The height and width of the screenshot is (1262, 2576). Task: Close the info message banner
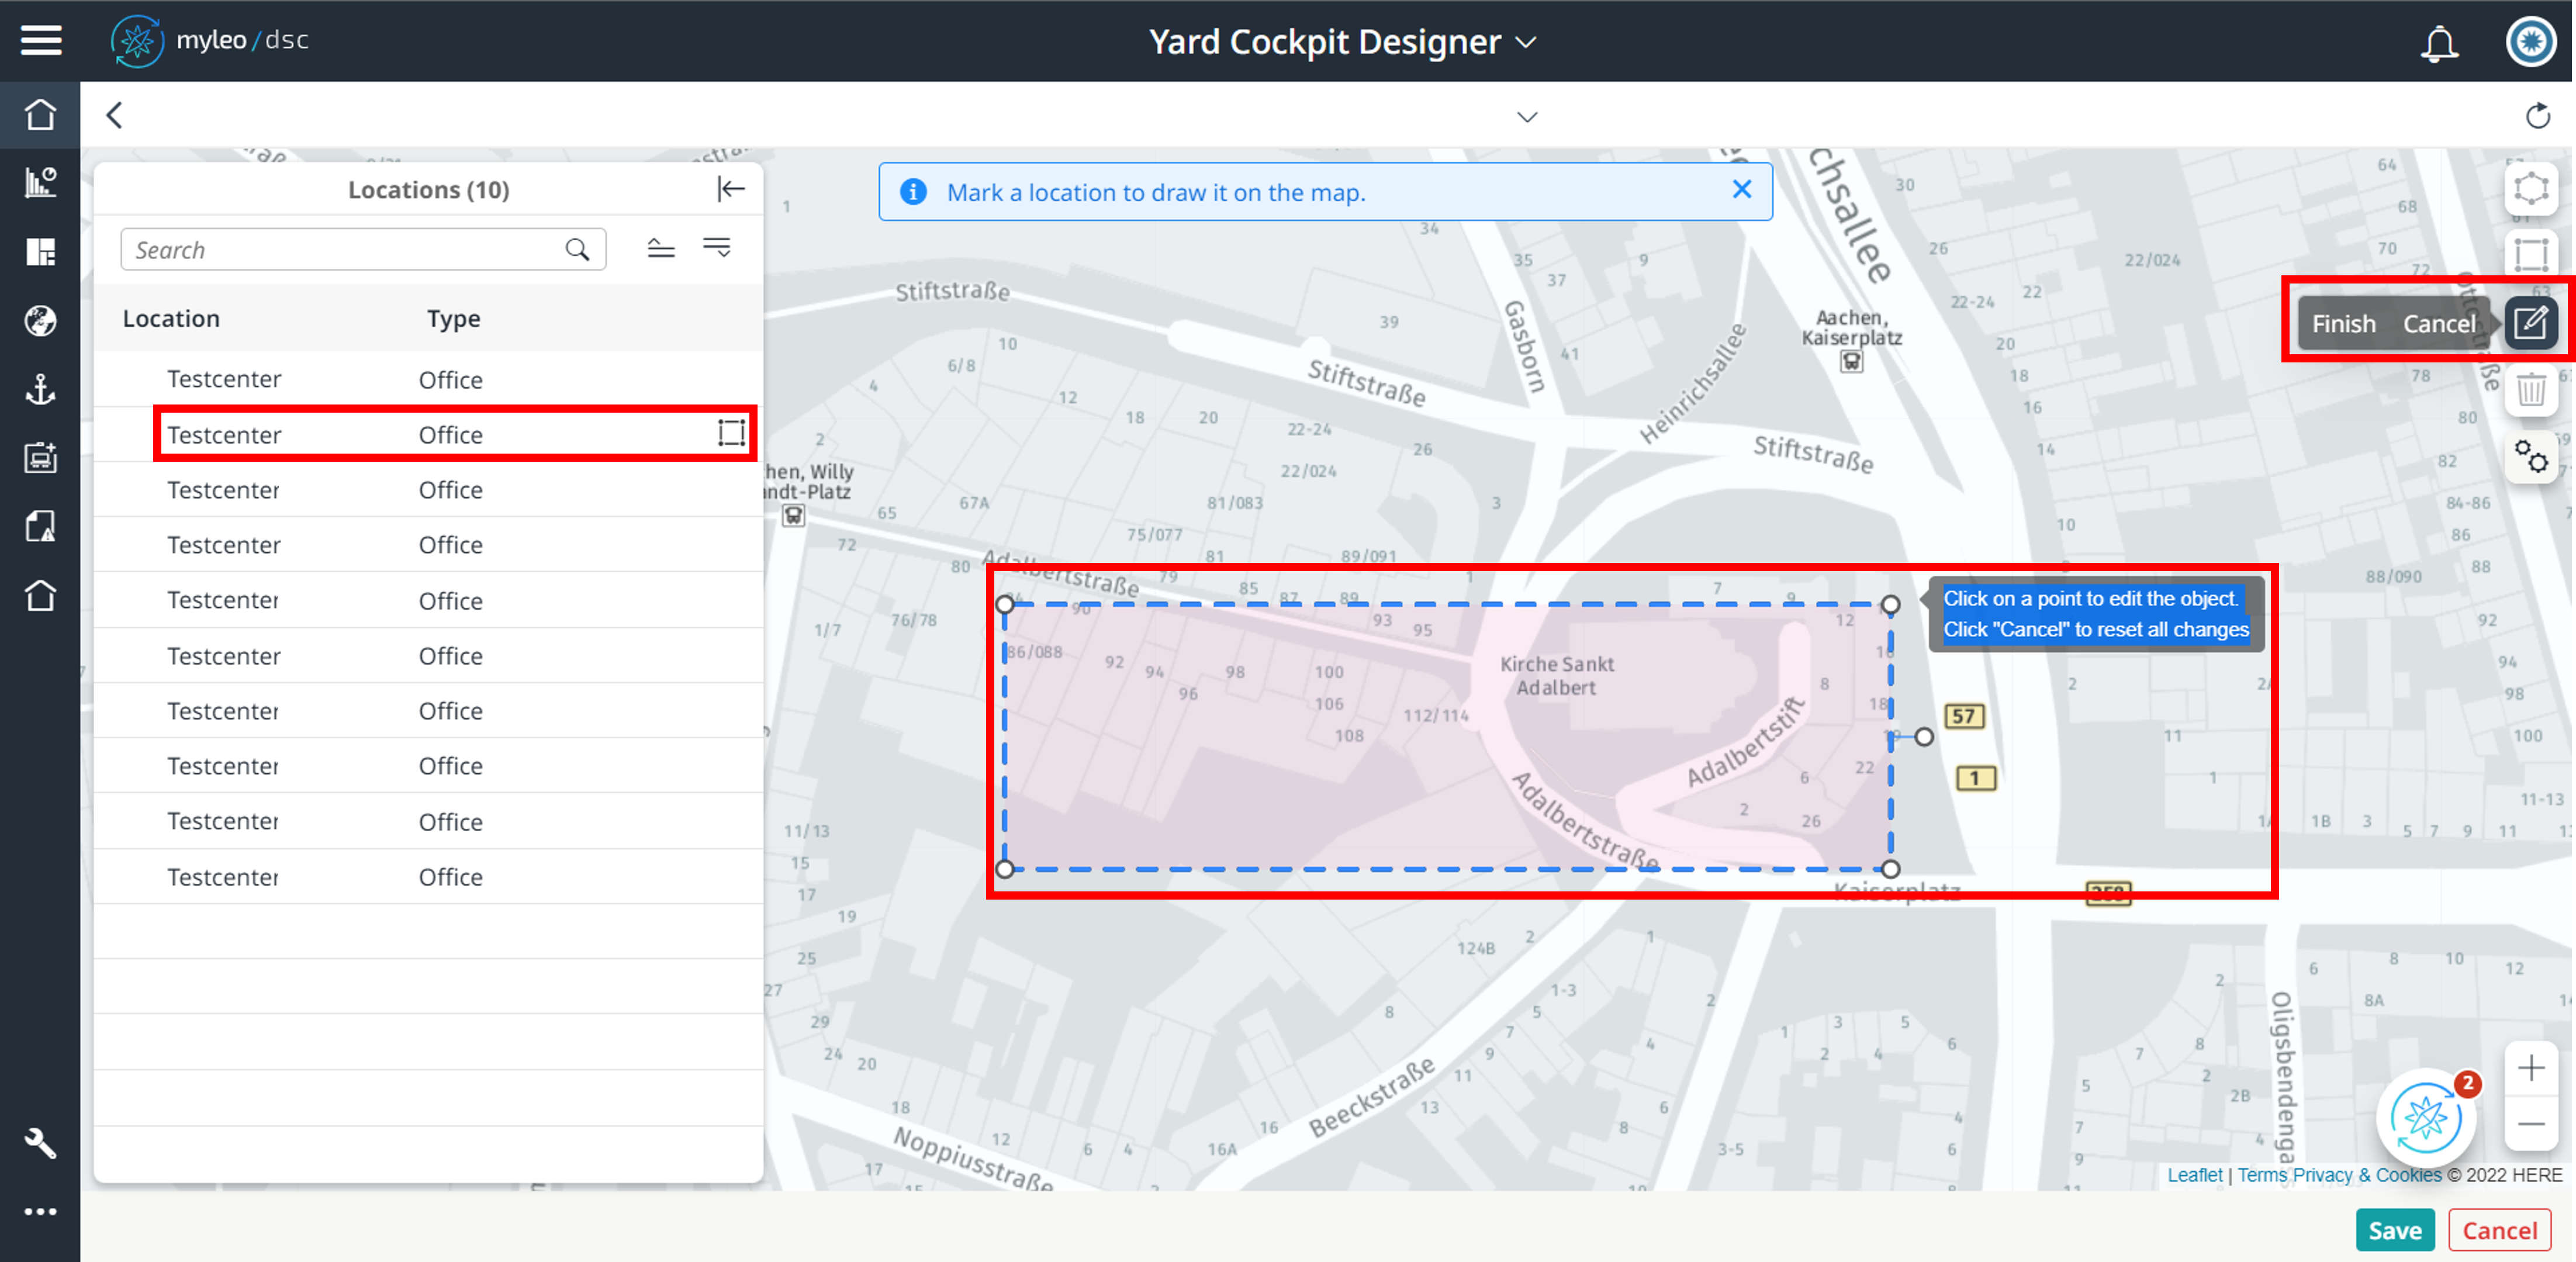coord(1741,190)
